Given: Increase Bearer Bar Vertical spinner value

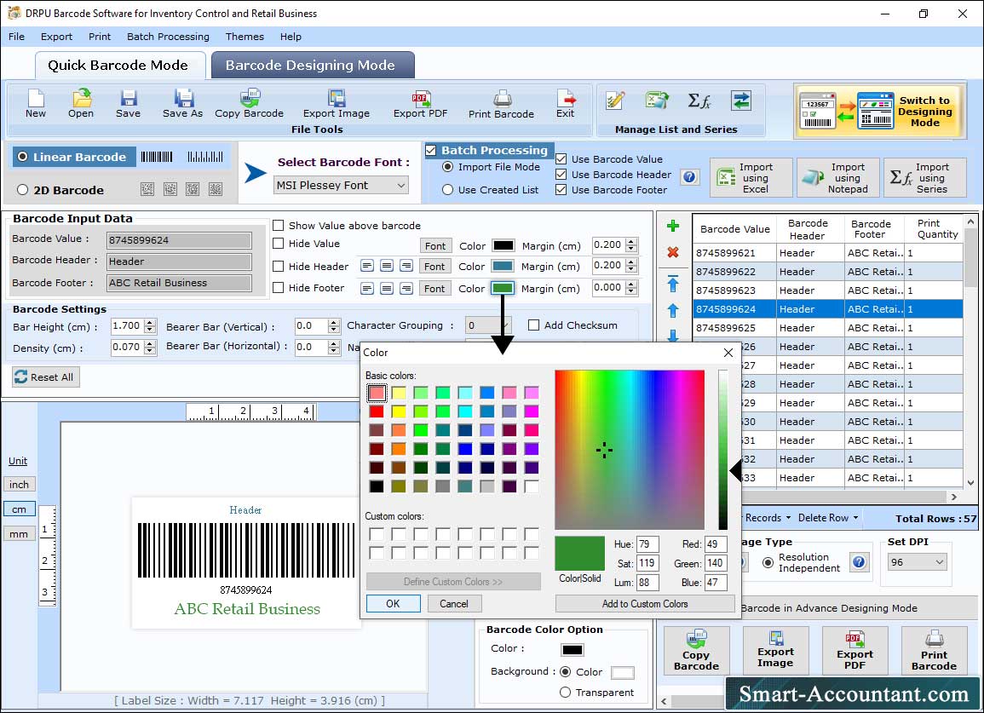Looking at the screenshot, I should [334, 323].
